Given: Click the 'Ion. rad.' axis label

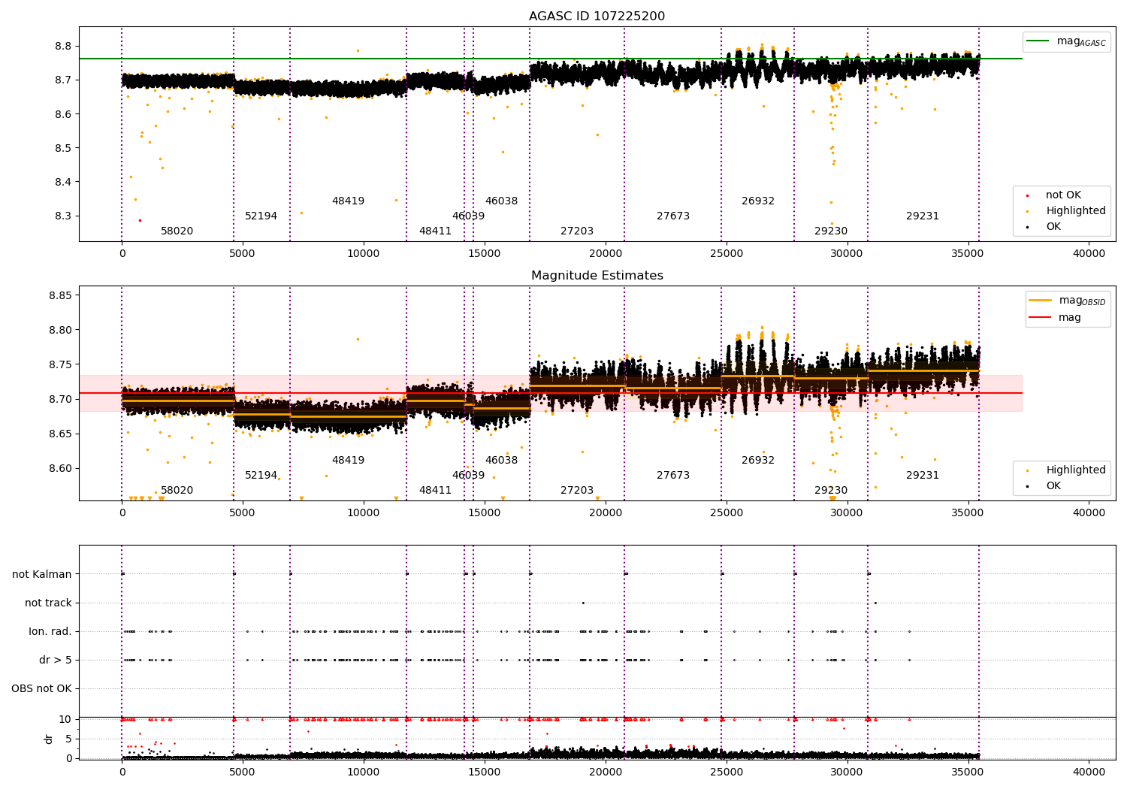Looking at the screenshot, I should 50,631.
